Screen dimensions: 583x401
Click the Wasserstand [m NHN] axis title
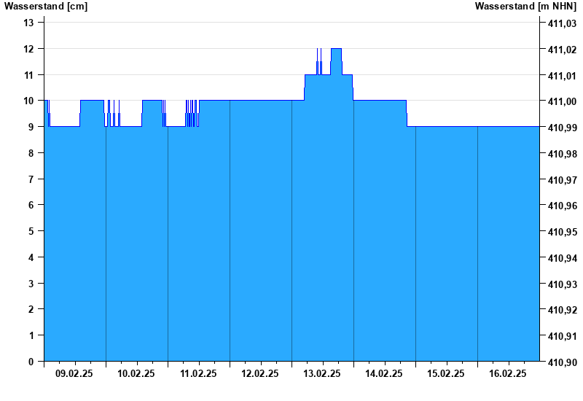(525, 7)
